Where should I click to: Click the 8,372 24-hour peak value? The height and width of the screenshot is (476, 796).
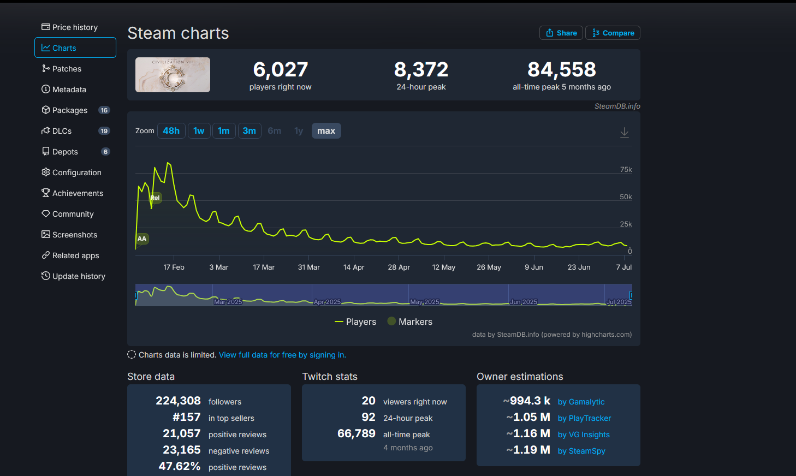coord(421,69)
